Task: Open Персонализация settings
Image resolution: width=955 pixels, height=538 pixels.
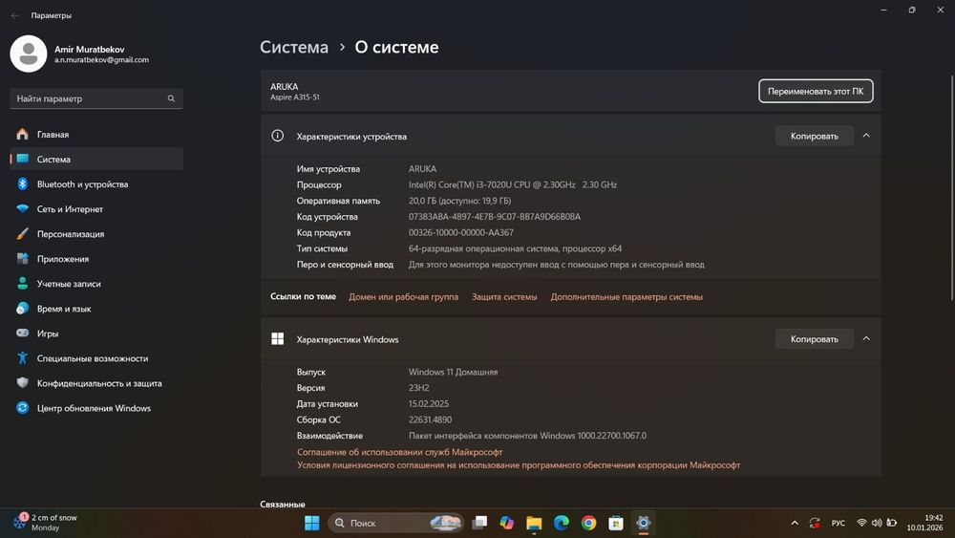Action: (96, 234)
